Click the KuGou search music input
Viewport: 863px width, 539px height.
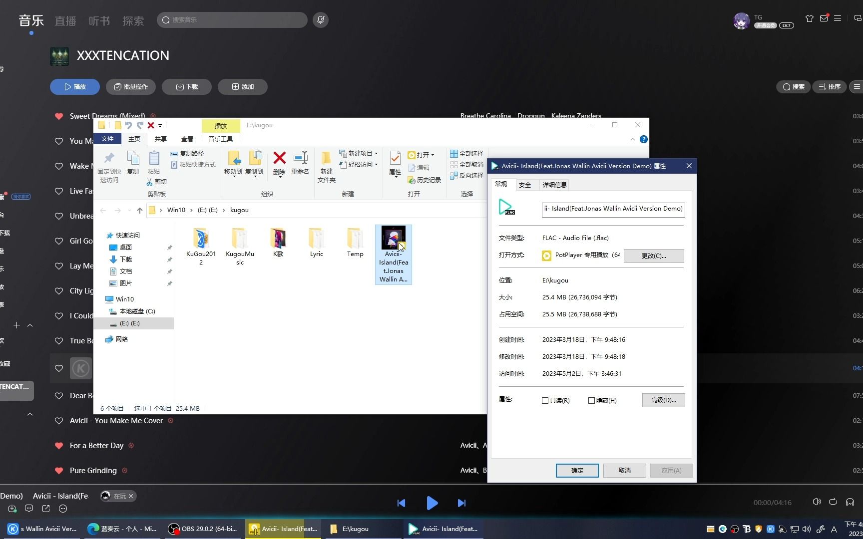232,20
